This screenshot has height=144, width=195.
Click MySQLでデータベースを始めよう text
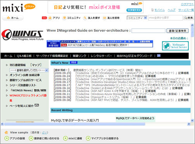(135, 118)
